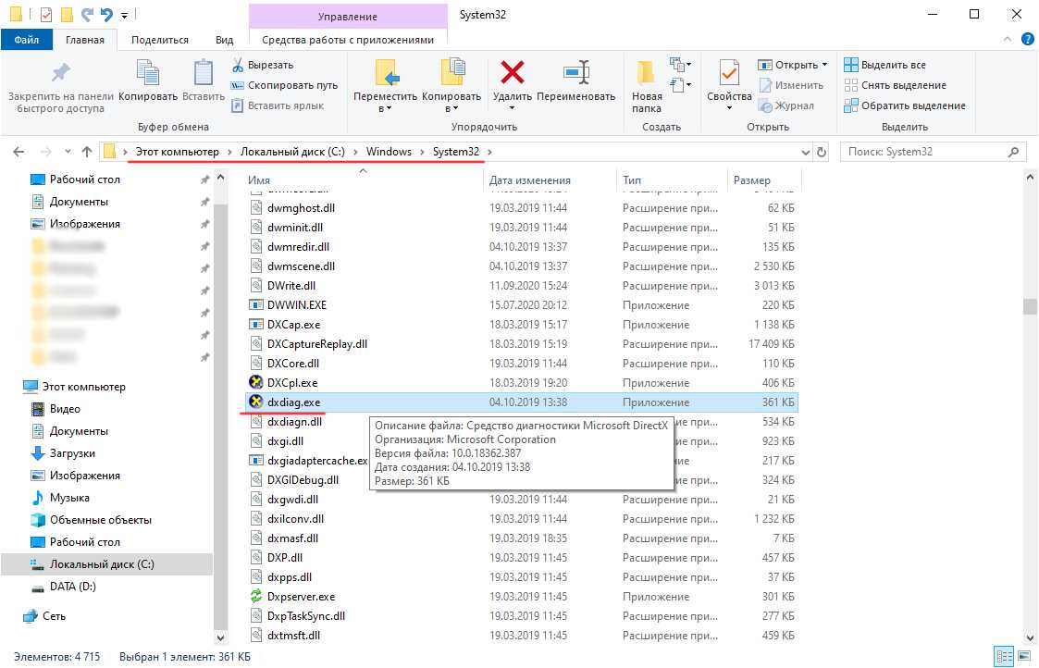Open address bar history dropdown

tap(802, 152)
